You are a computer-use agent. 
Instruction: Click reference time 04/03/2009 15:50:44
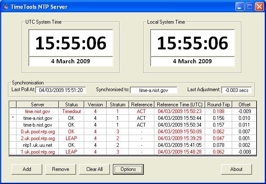(180, 118)
